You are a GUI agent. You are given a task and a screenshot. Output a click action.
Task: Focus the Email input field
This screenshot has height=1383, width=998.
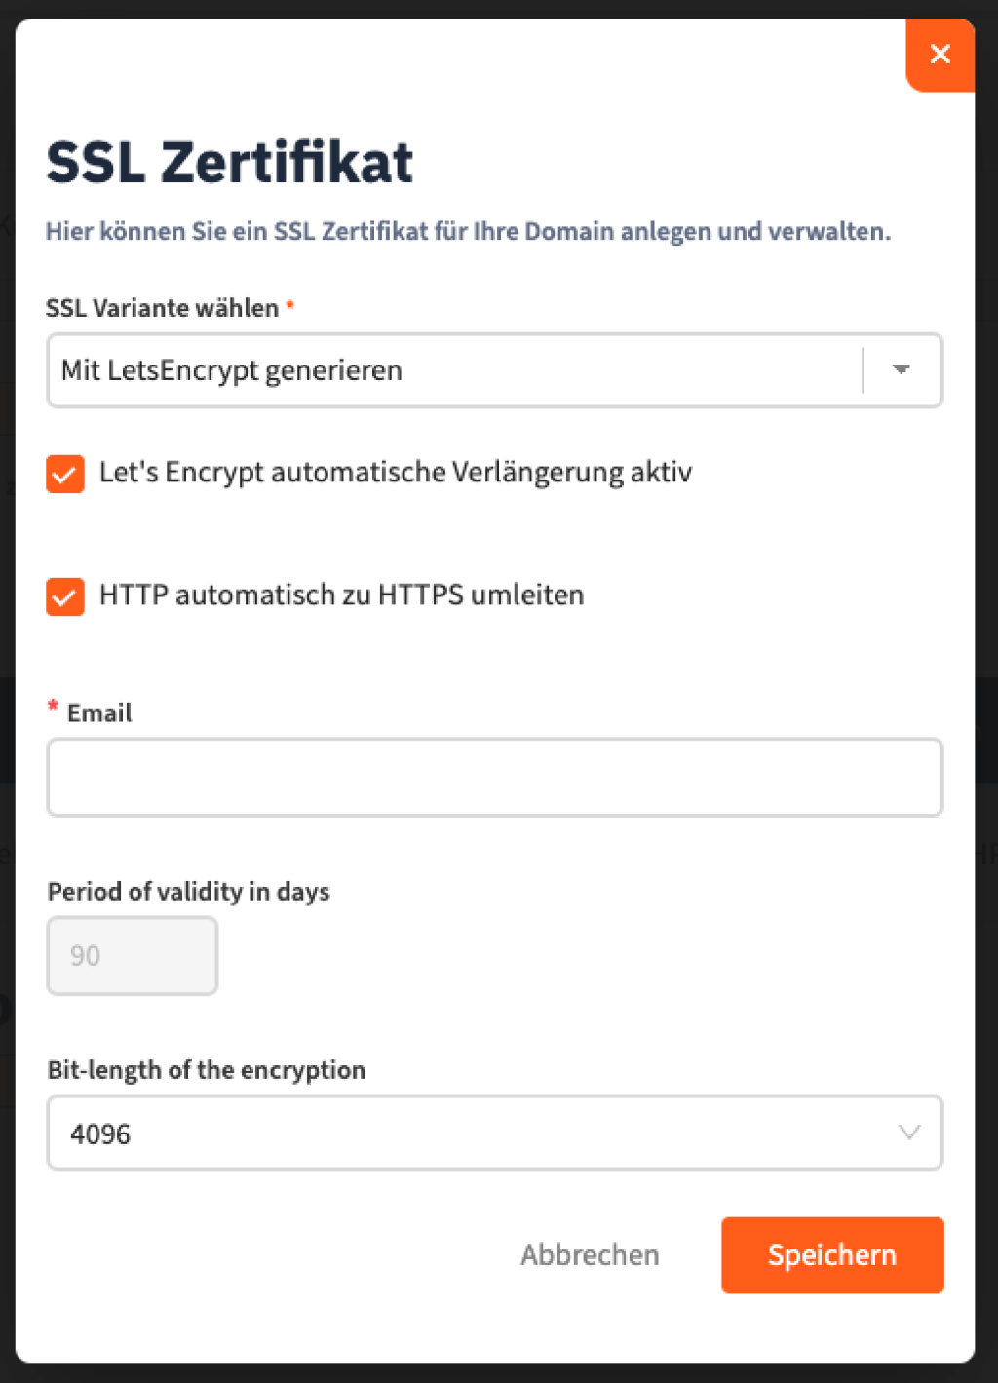click(x=494, y=778)
